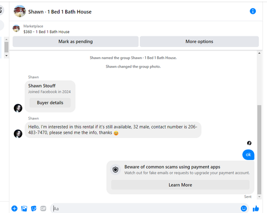Mark the listing as pending

click(x=75, y=42)
